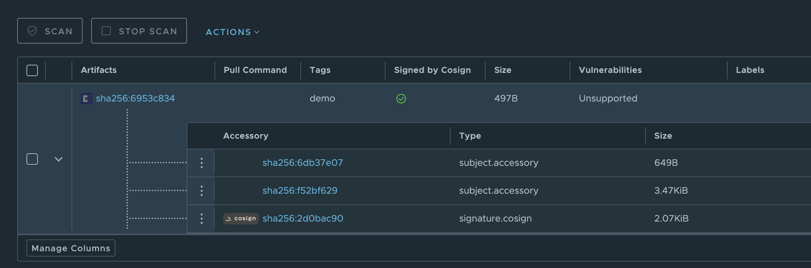
Task: Open the three-dot menu for sha256:f52bf629
Action: click(202, 191)
